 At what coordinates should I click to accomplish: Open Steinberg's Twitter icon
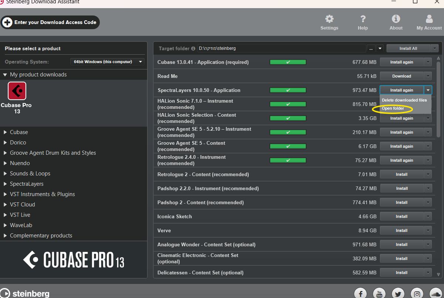[398, 294]
